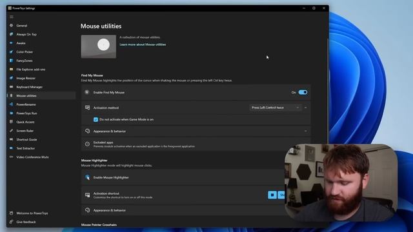
Task: Expand the Excluded apps section
Action: point(196,144)
